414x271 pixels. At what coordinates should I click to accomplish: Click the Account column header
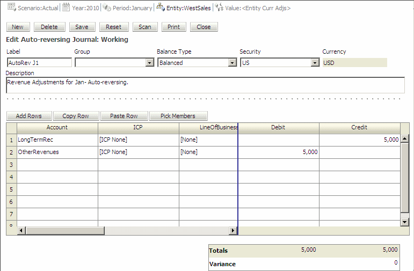(57, 128)
